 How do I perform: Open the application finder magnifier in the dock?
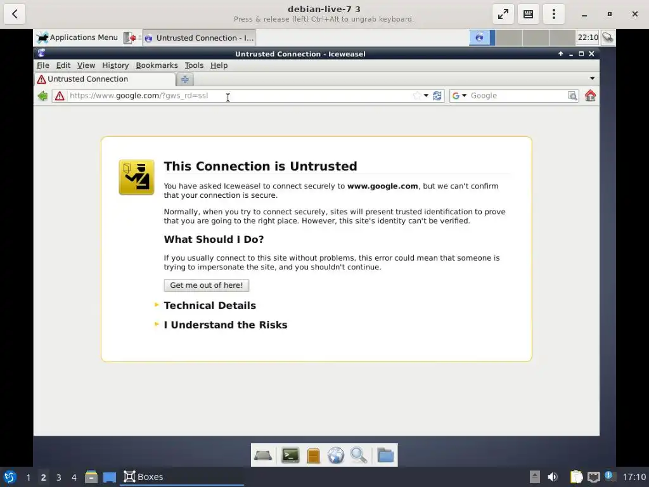click(x=359, y=455)
